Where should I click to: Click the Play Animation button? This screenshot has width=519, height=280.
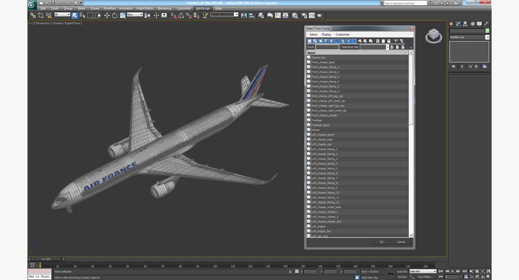(453, 271)
